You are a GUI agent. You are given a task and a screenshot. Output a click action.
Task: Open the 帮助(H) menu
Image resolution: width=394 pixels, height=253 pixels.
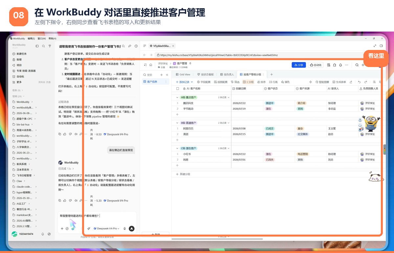(x=52, y=38)
